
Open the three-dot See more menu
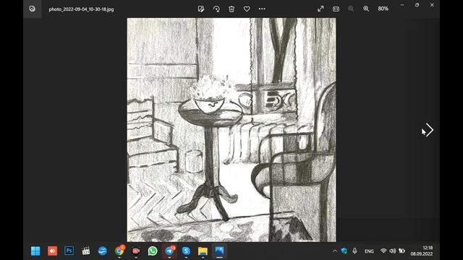point(262,9)
